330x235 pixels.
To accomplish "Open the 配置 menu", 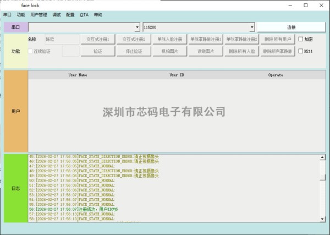I will 70,15.
